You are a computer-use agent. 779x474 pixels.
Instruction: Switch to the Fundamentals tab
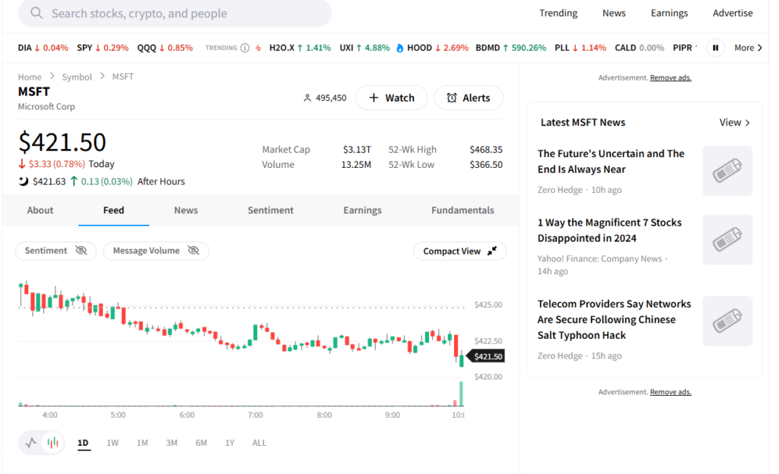coord(463,210)
